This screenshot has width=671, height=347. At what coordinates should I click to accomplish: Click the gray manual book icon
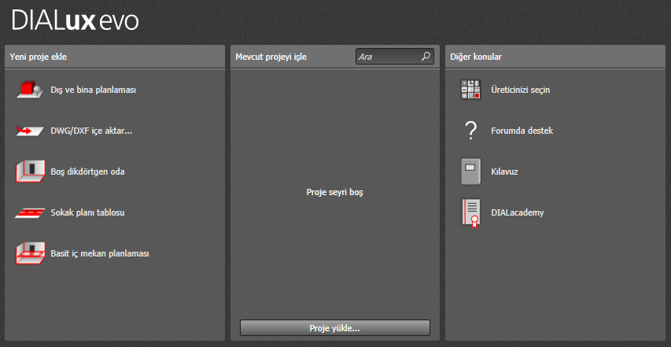(470, 172)
